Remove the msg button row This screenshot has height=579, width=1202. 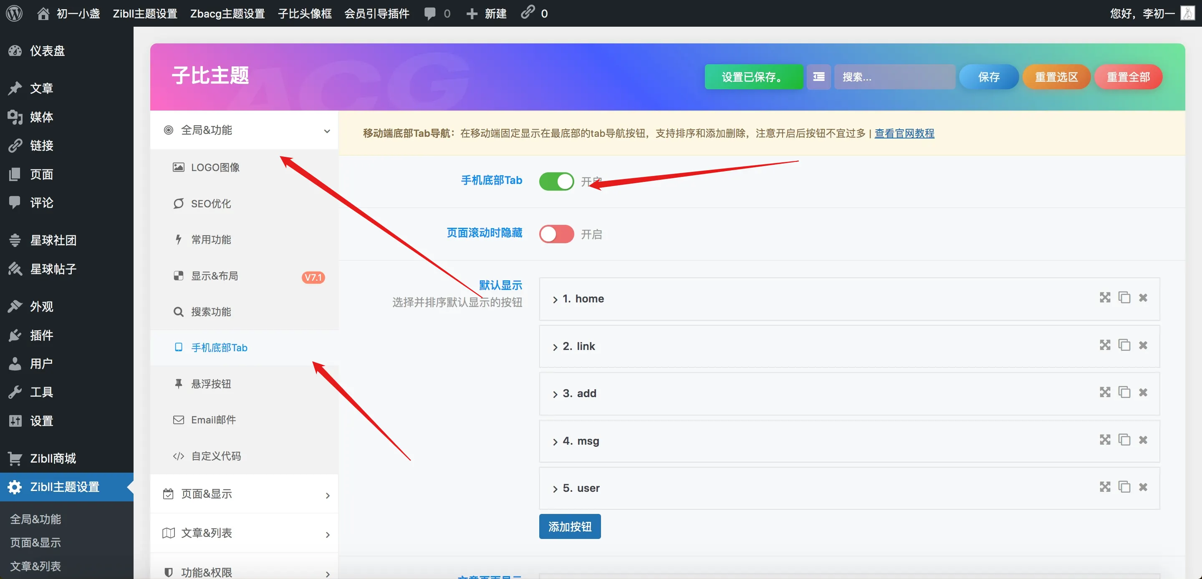tap(1143, 440)
